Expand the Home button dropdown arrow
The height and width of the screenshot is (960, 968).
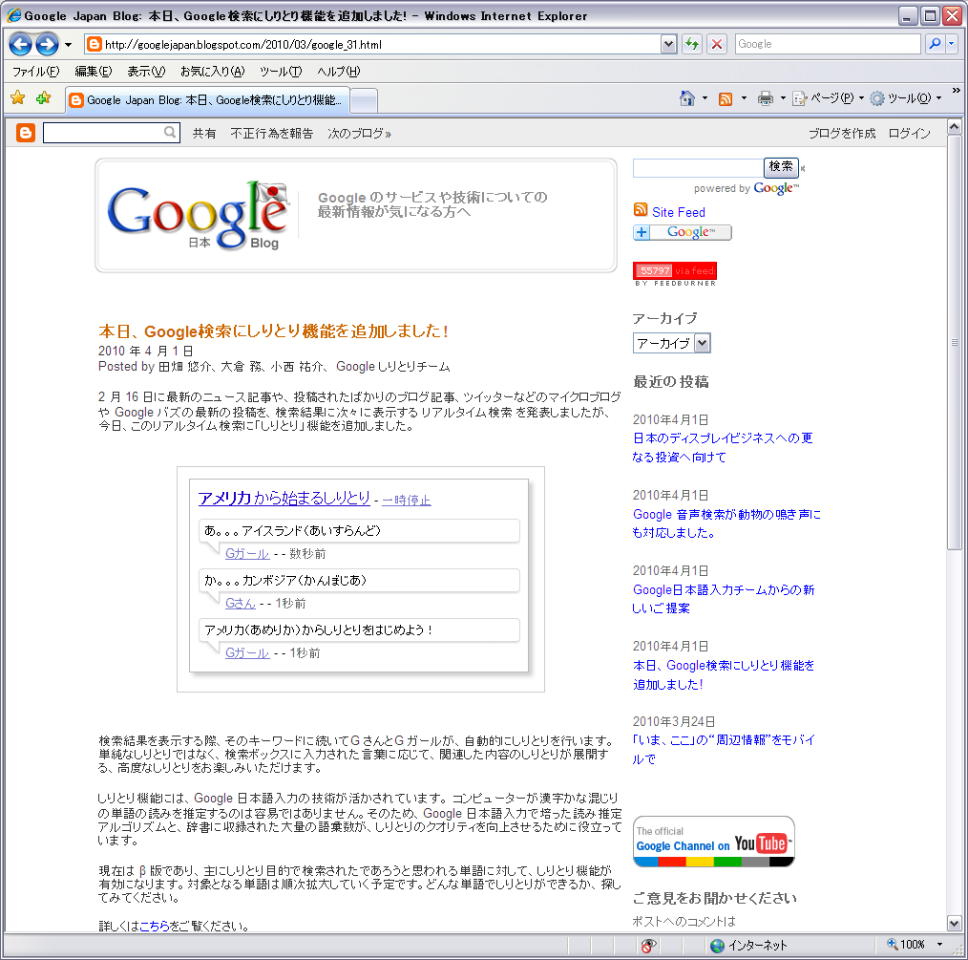[705, 98]
